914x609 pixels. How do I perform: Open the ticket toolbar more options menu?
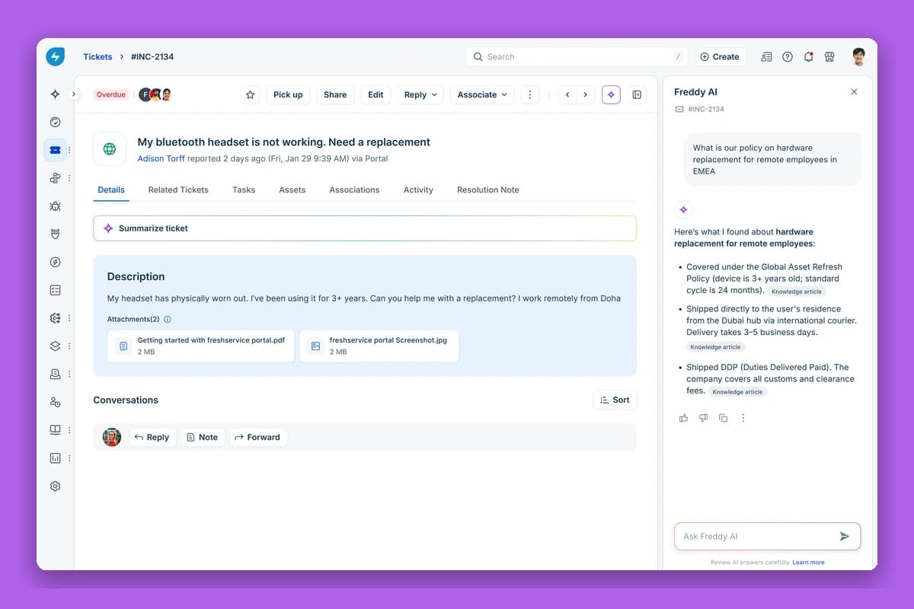[x=530, y=94]
